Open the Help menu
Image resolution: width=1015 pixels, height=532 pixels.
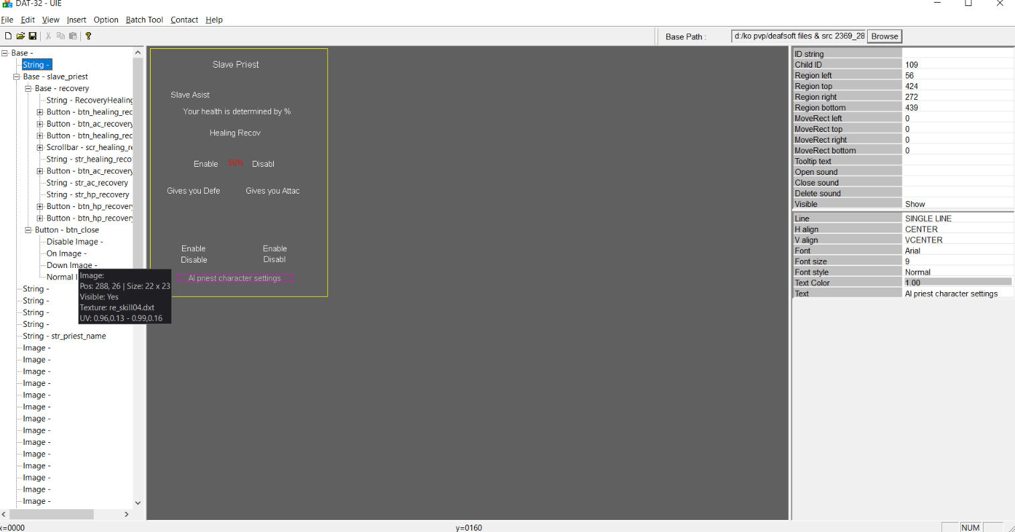214,20
